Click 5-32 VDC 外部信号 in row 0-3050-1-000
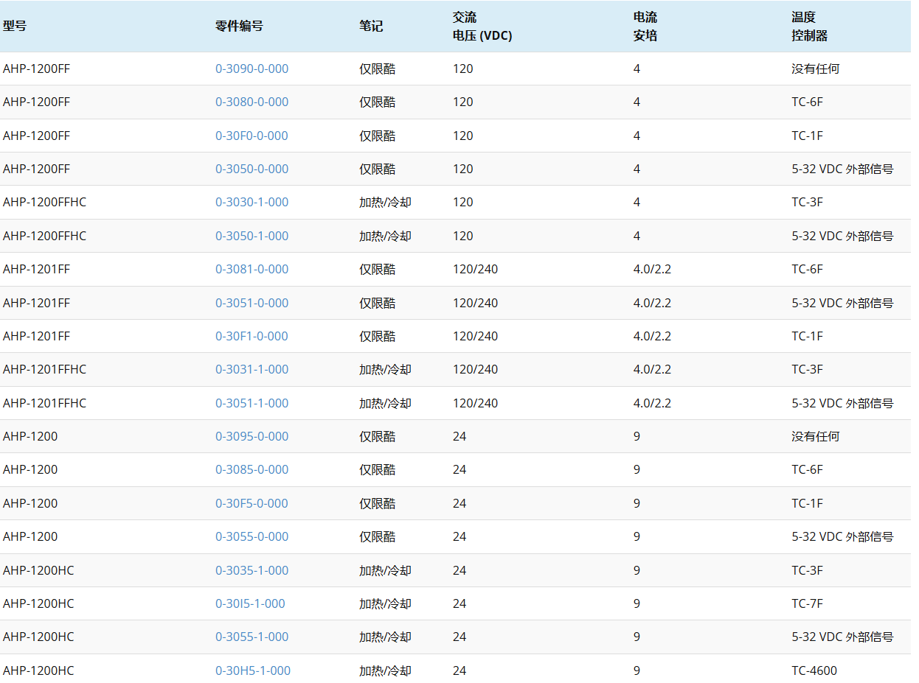Screen dimensions: 919x683 click(843, 236)
